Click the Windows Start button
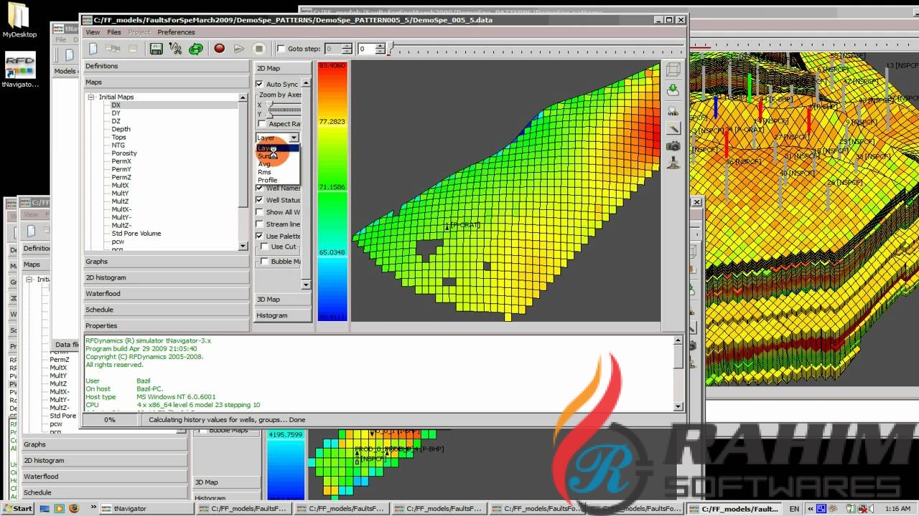Image resolution: width=919 pixels, height=516 pixels. pyautogui.click(x=17, y=509)
